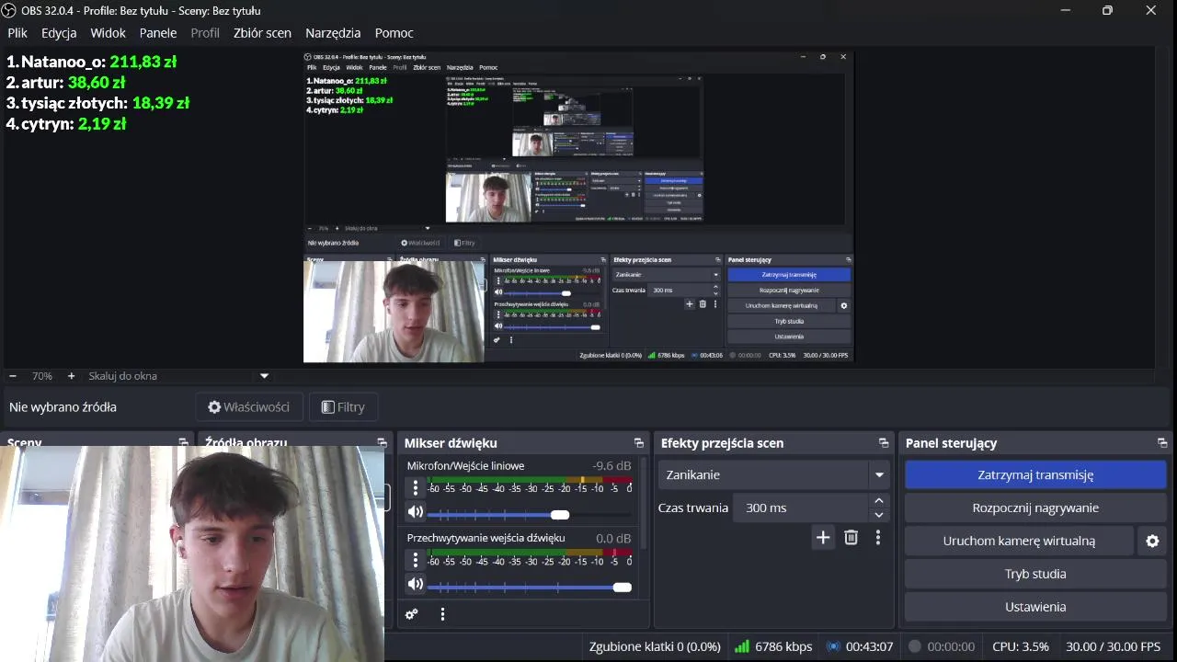Open transition properties three-dot icon
The width and height of the screenshot is (1177, 662).
click(878, 538)
